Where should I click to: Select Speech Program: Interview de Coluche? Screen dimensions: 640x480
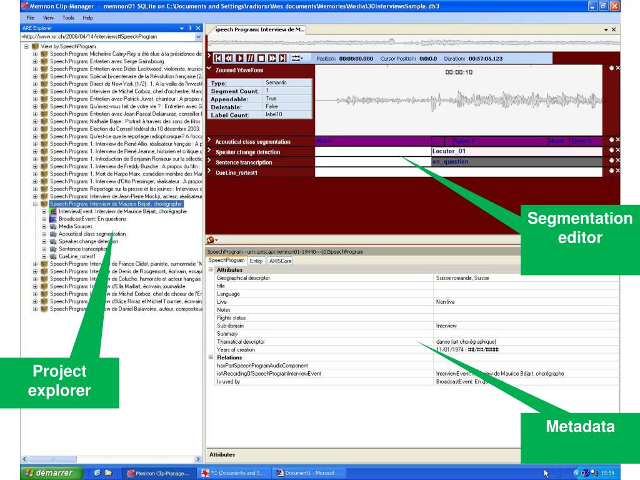coord(125,279)
